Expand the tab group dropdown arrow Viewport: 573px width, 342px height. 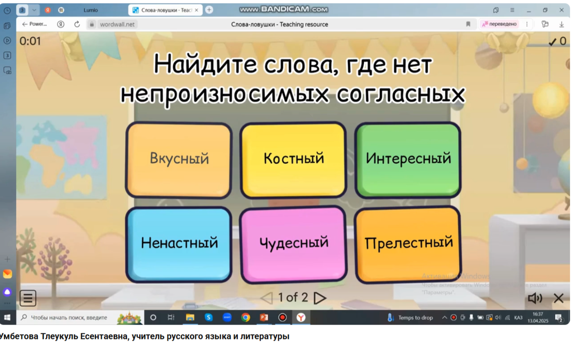34,10
